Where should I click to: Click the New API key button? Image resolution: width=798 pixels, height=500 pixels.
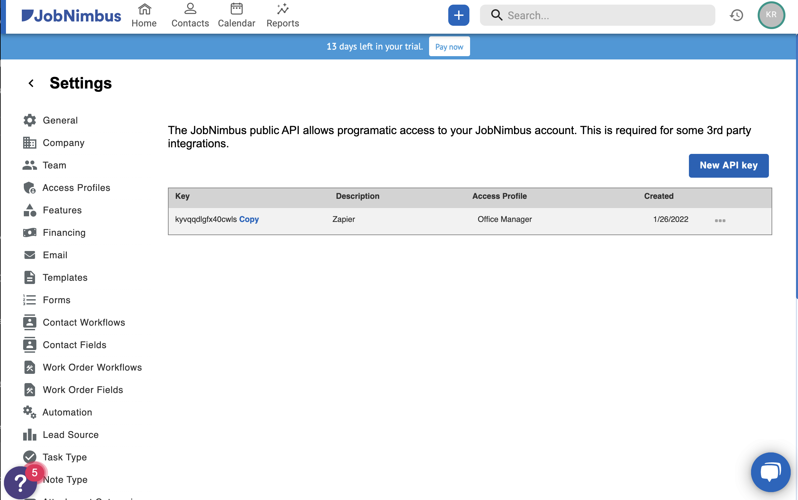point(729,165)
